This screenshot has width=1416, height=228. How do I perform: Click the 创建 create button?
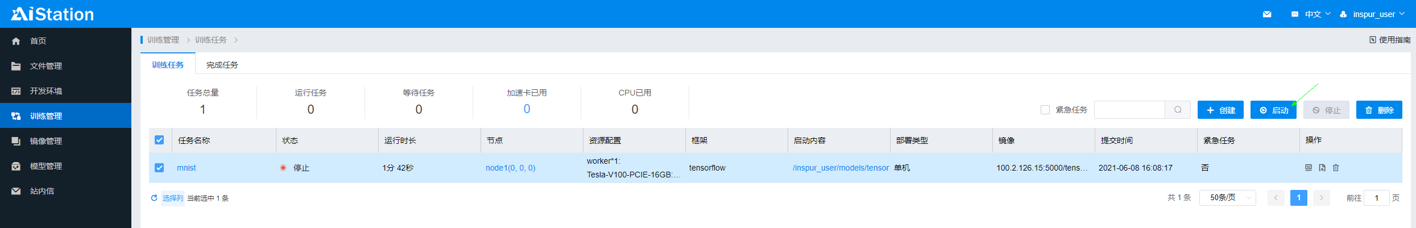[x=1220, y=110]
